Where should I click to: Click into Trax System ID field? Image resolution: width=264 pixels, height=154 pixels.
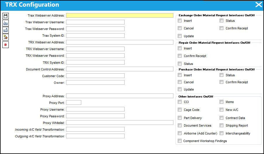coord(95,36)
